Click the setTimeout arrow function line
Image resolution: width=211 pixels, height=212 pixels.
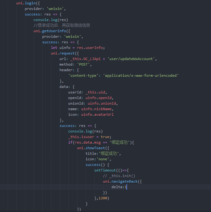point(111,170)
